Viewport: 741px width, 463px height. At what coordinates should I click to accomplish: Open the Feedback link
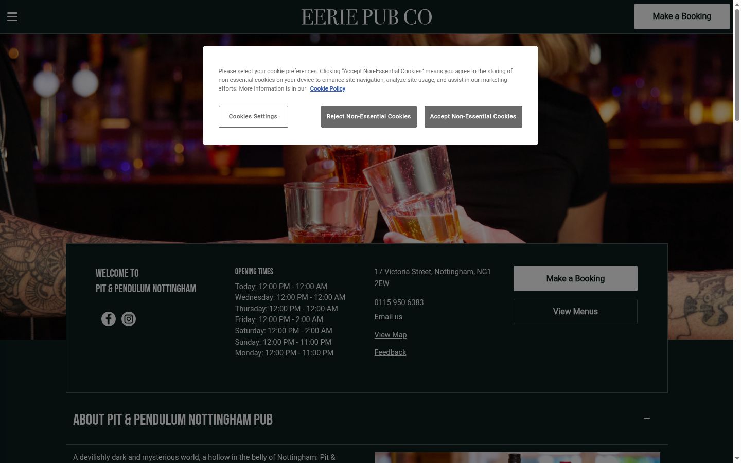pos(390,352)
